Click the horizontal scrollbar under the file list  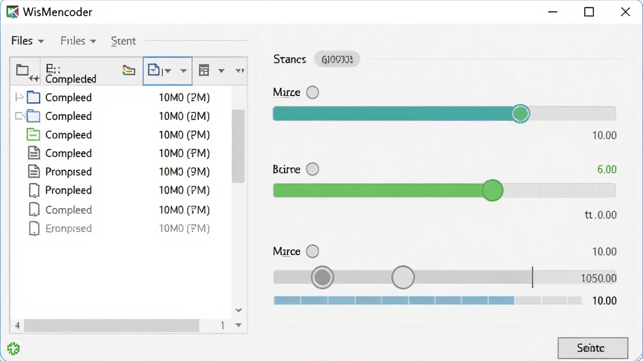click(x=112, y=326)
